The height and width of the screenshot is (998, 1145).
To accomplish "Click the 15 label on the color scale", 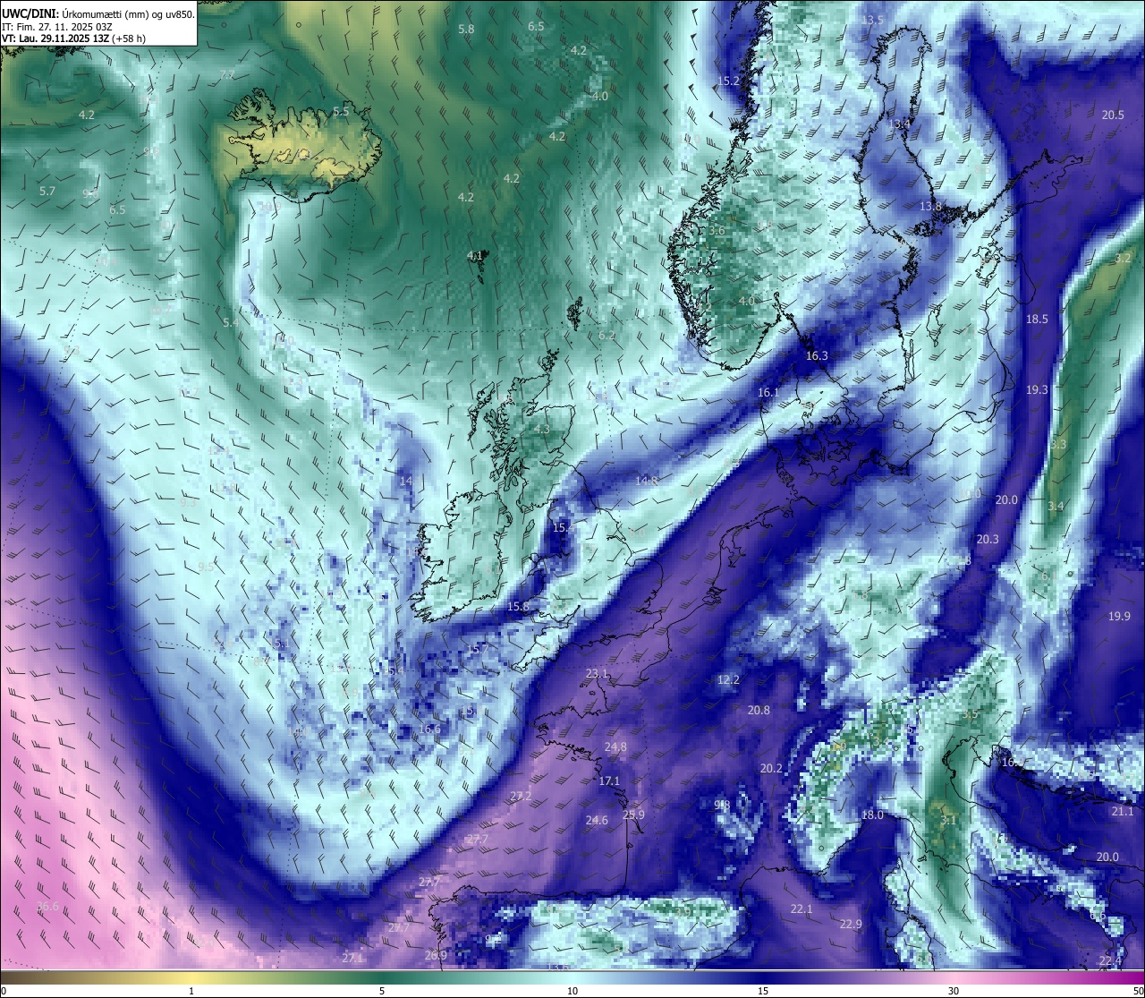I will point(763,991).
